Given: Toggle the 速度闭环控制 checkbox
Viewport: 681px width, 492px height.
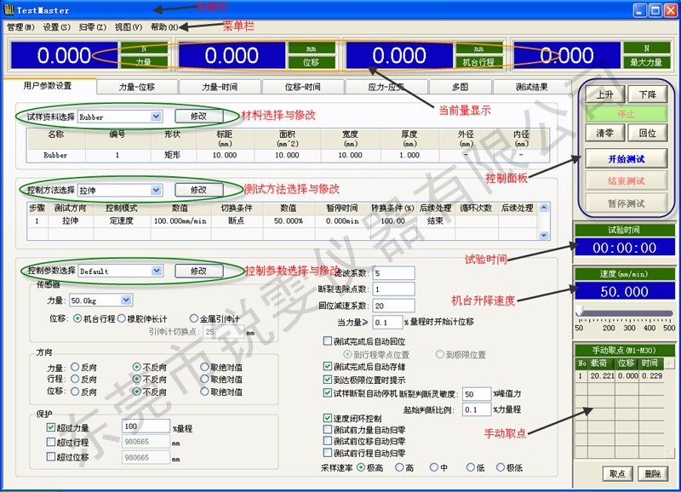Looking at the screenshot, I should (x=328, y=419).
